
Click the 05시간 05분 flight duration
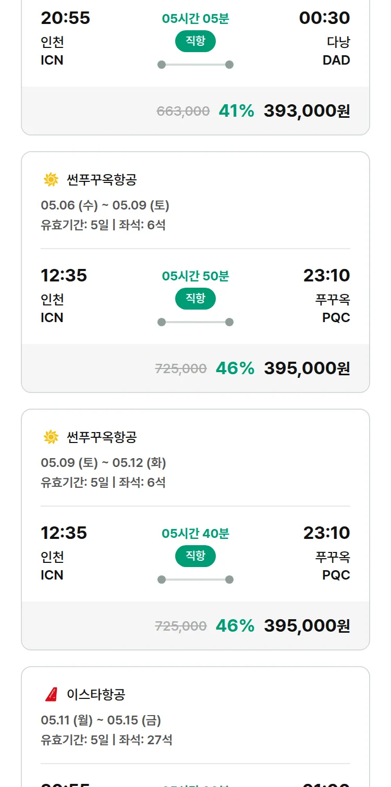195,19
